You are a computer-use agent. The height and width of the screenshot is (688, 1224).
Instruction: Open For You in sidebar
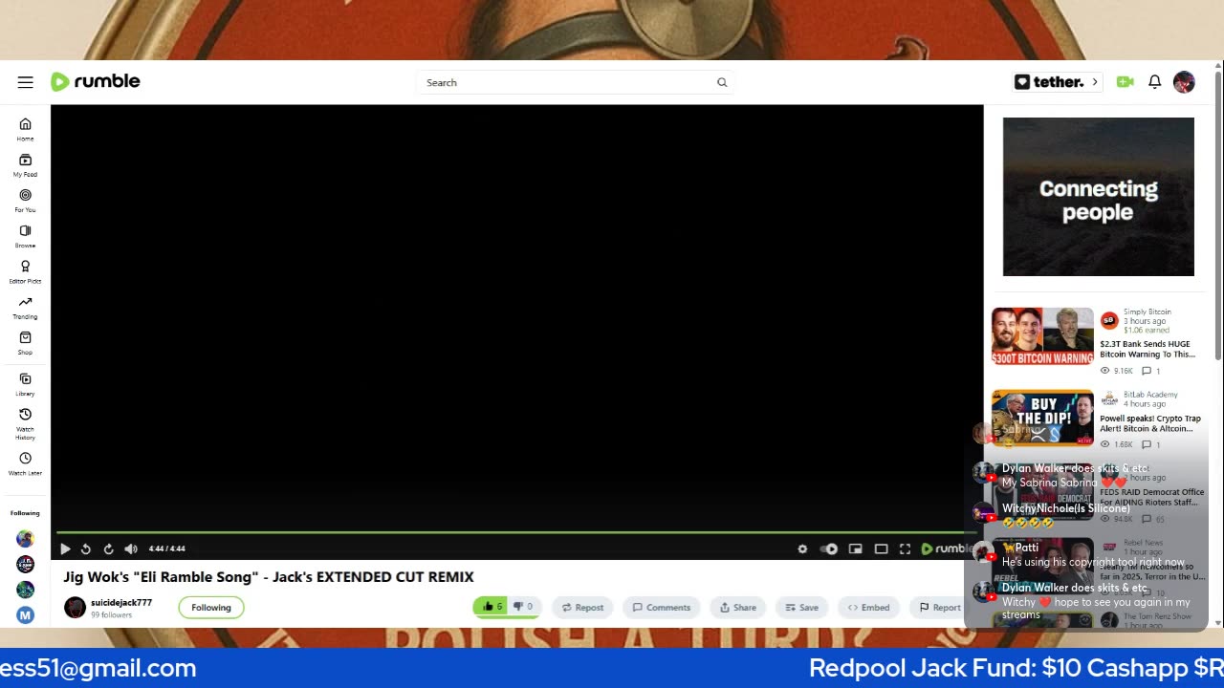[x=25, y=201]
